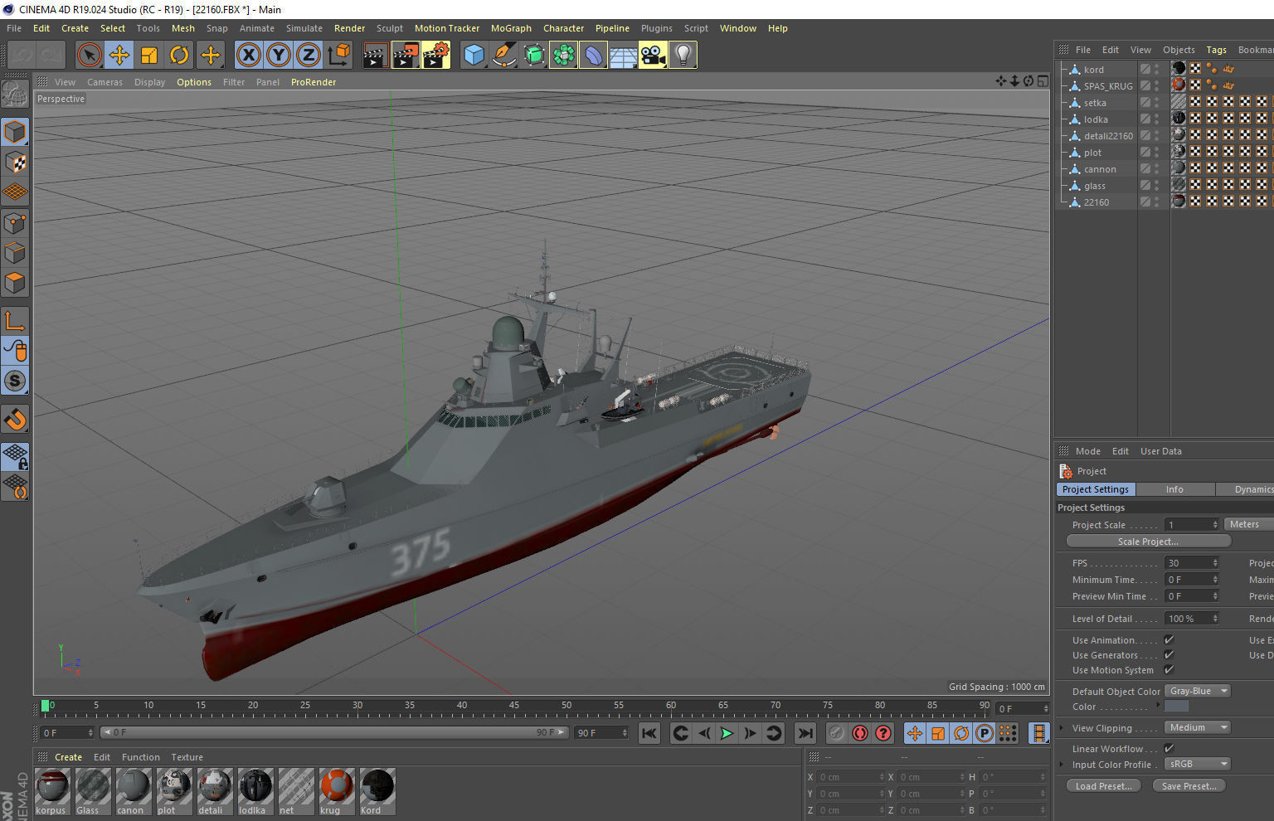The height and width of the screenshot is (821, 1274).
Task: Open Input Color Profile sRGB dropdown
Action: [1197, 764]
